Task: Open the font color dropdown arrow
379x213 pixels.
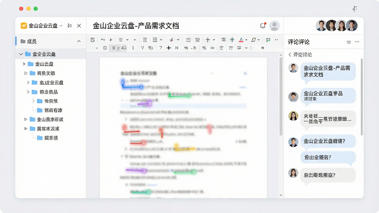Action: pyautogui.click(x=246, y=40)
